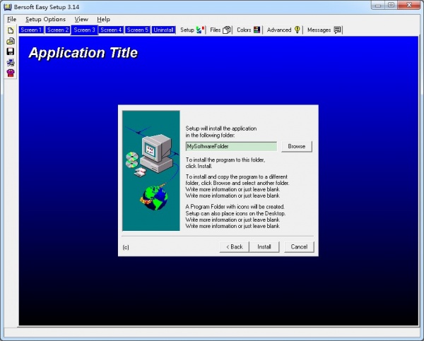Click the red telephone icon in sidebar
Image resolution: width=424 pixels, height=341 pixels.
tap(10, 73)
